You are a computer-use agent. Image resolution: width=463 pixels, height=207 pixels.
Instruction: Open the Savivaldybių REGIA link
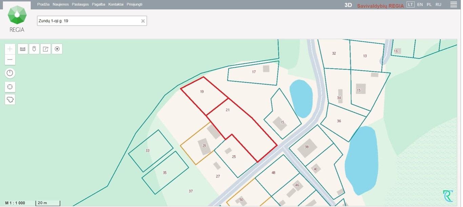(380, 6)
